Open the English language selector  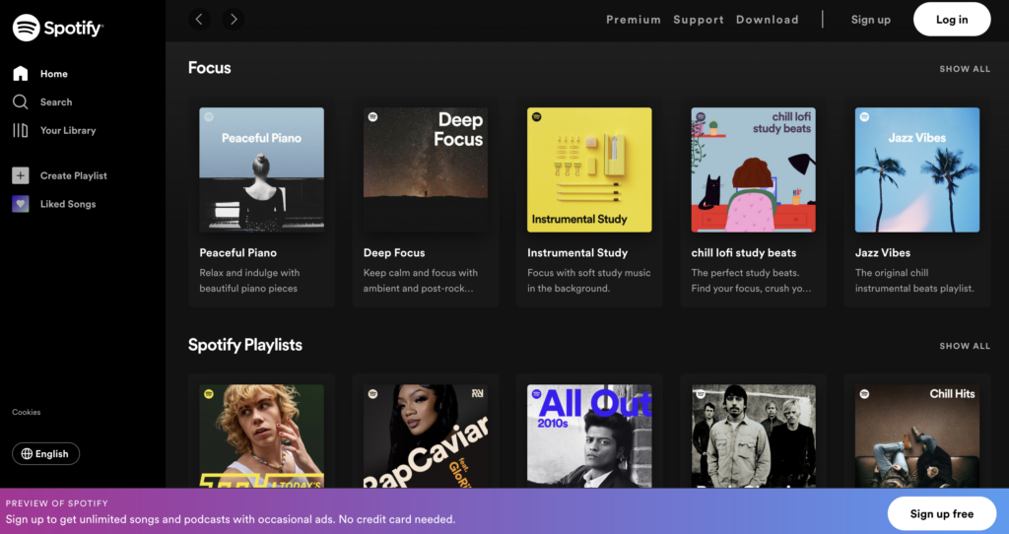pos(45,453)
